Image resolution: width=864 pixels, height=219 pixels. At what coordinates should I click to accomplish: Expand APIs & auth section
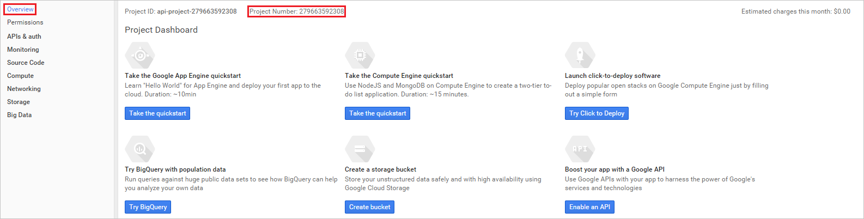(24, 36)
